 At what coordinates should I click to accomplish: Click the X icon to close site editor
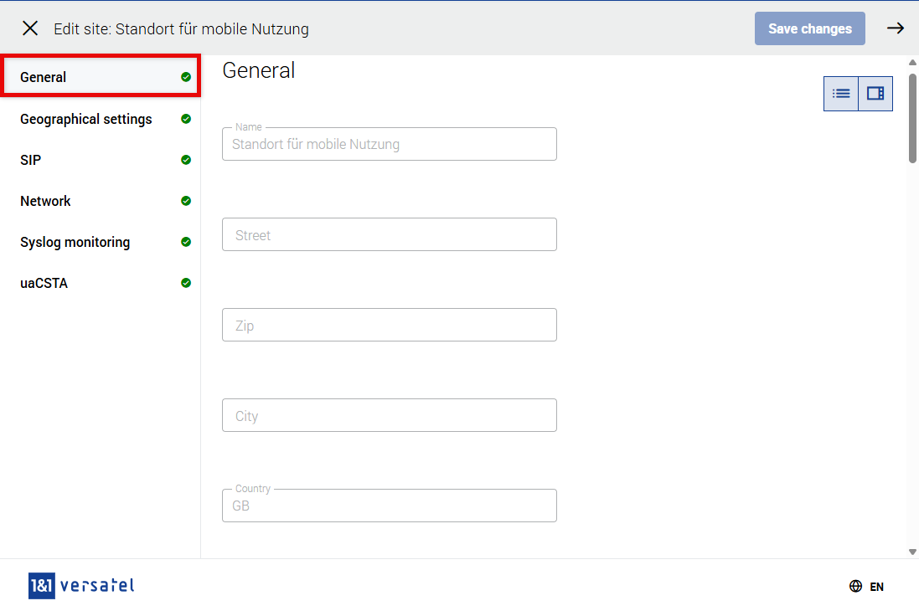click(30, 28)
